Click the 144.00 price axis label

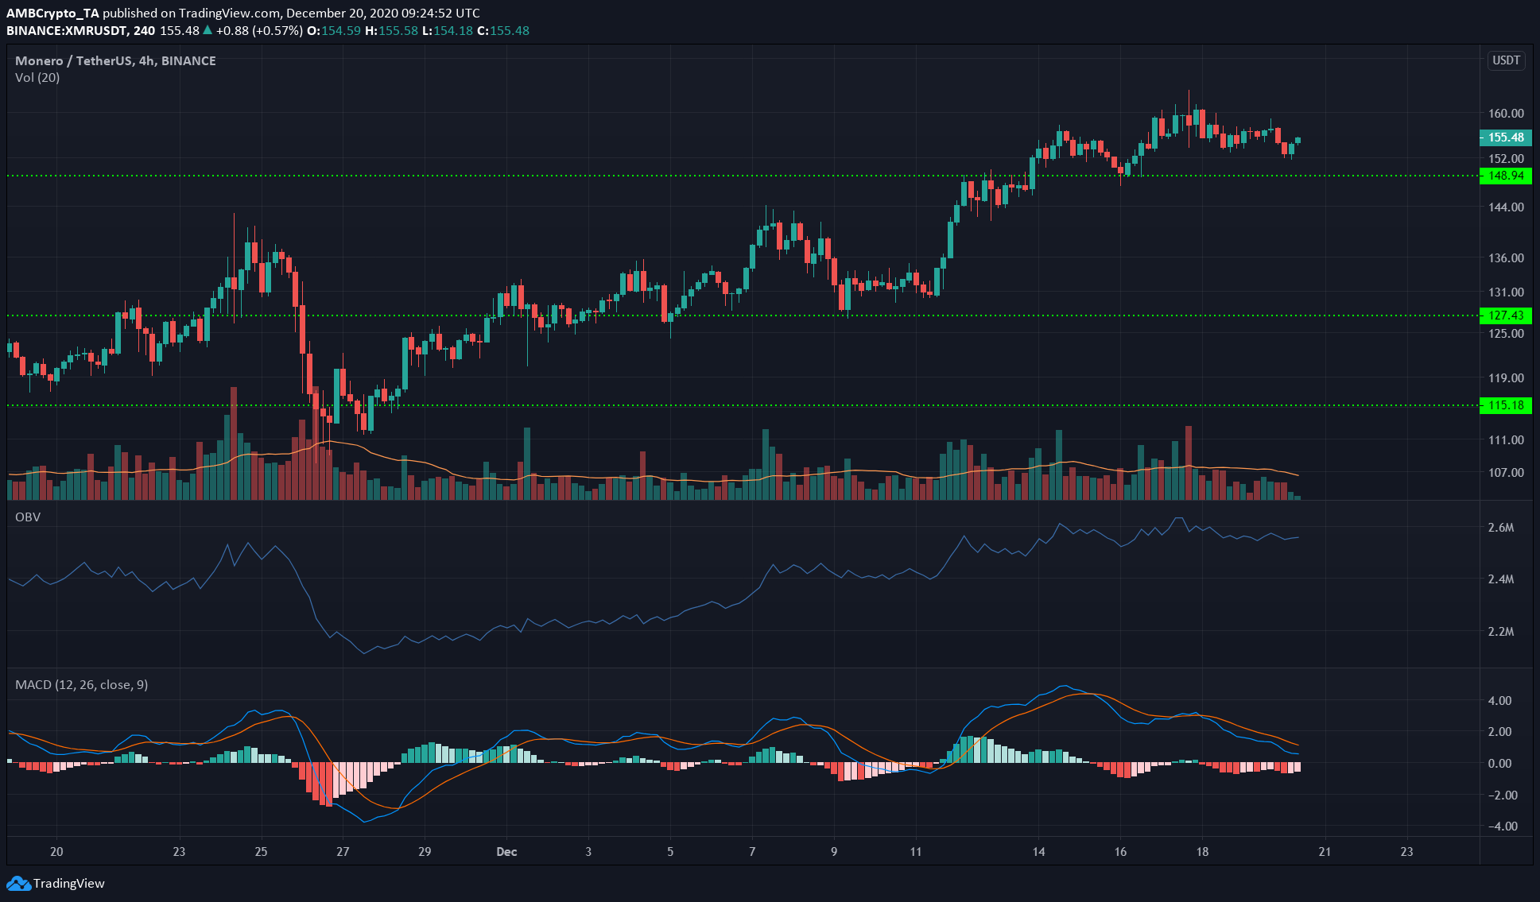pos(1506,207)
